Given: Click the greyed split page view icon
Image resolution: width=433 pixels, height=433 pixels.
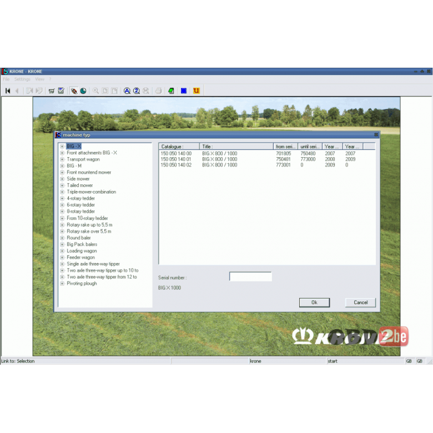Looking at the screenshot, I should pos(114,90).
